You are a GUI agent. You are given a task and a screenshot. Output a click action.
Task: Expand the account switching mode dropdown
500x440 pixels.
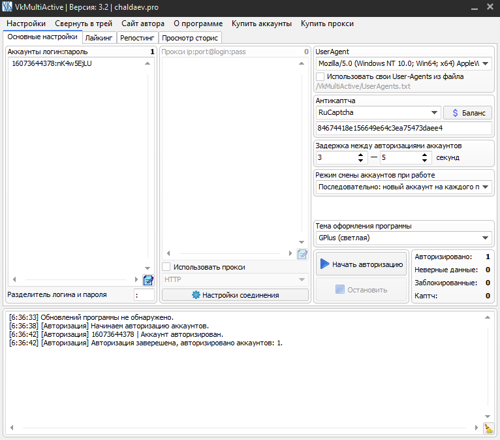pyautogui.click(x=485, y=187)
